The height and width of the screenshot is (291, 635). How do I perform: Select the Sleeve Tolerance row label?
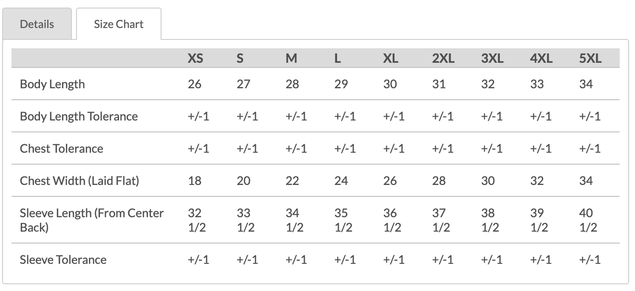(x=63, y=259)
